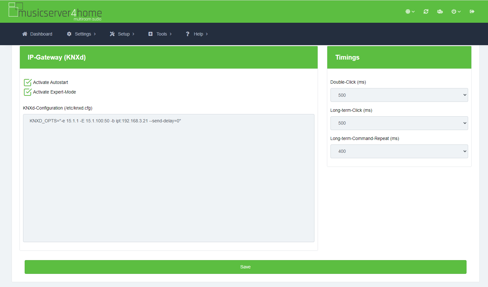This screenshot has width=488, height=287.
Task: Click the language globe dropdown chevron
Action: (x=413, y=12)
